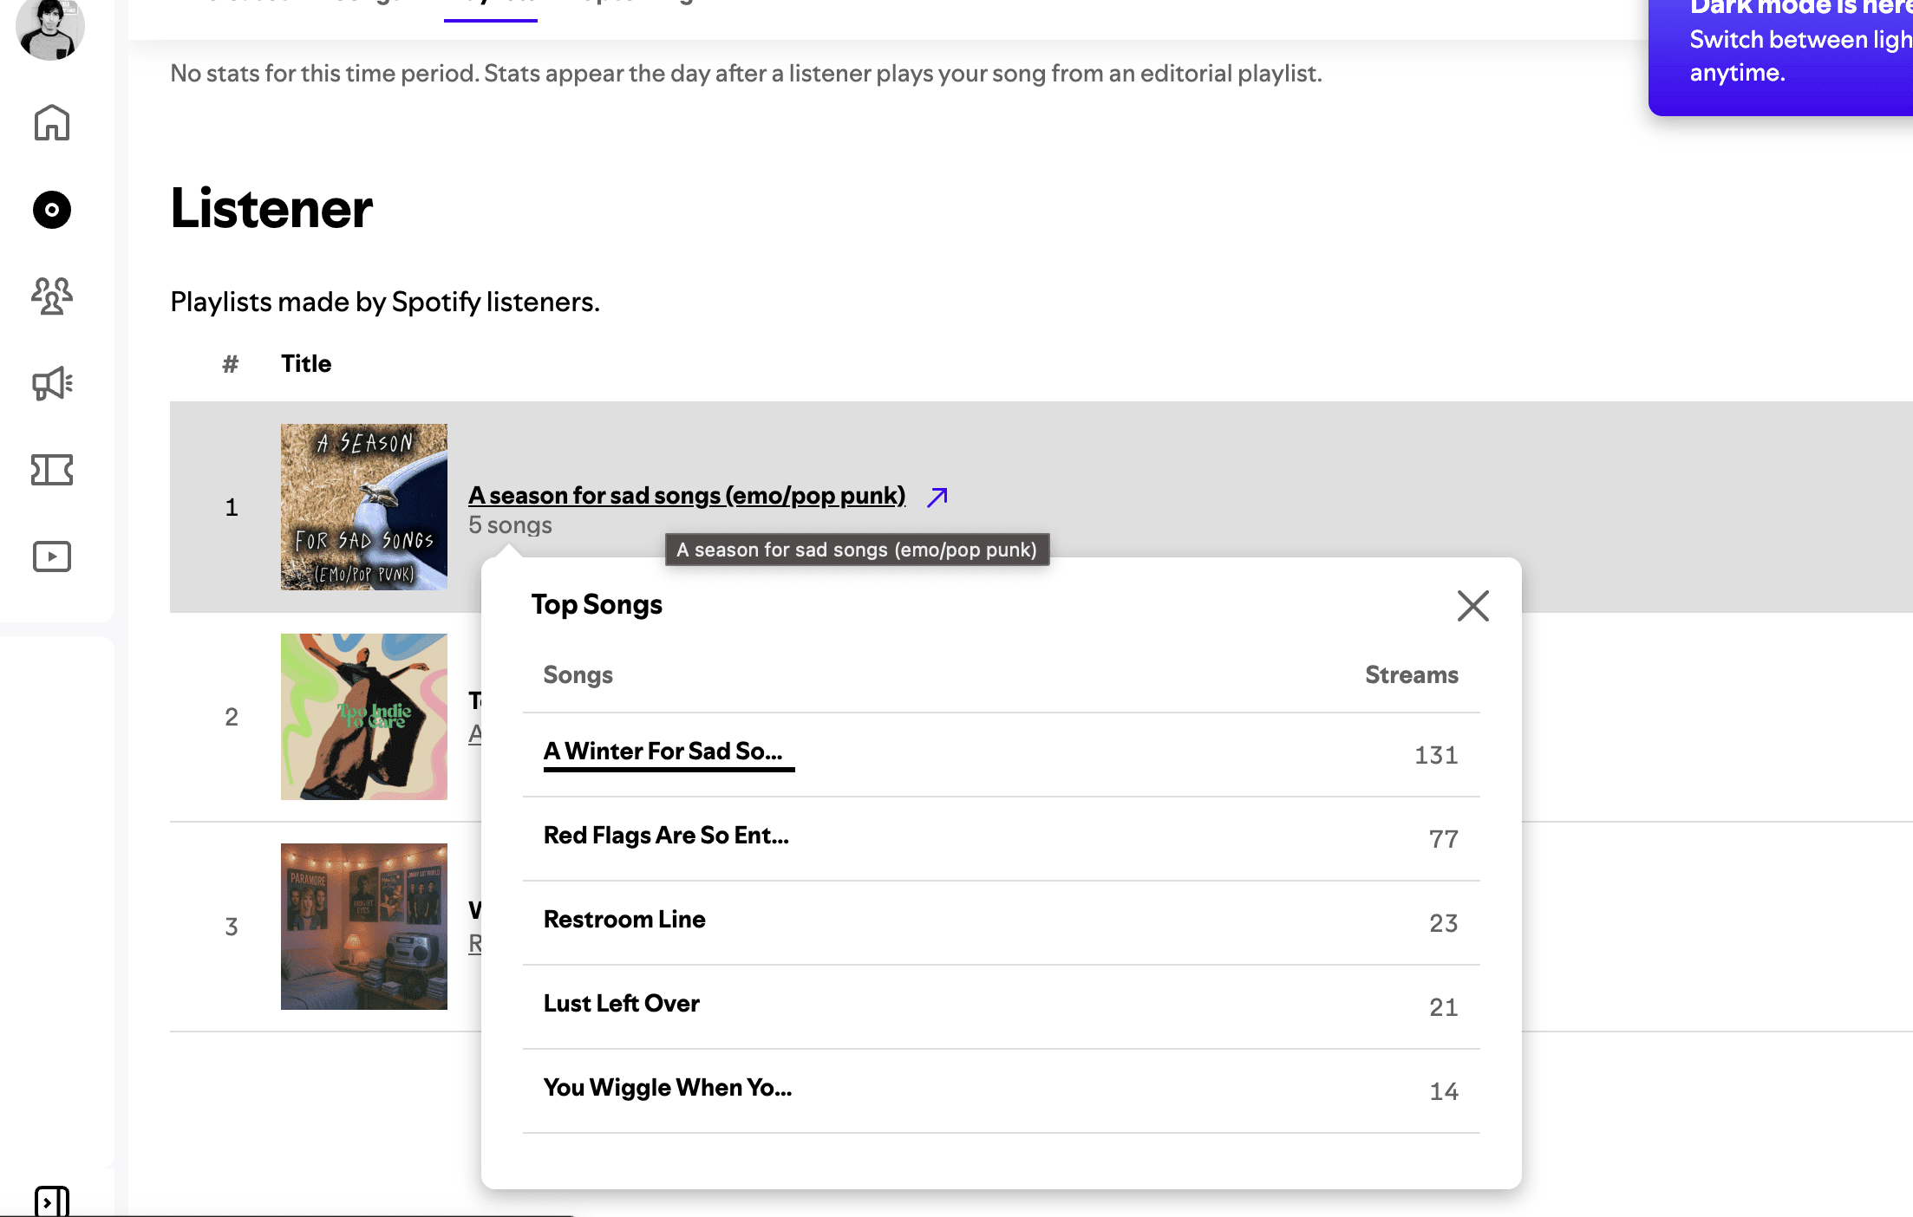Open the 'A season for sad songs' playlist link
The width and height of the screenshot is (1913, 1217).
[687, 495]
